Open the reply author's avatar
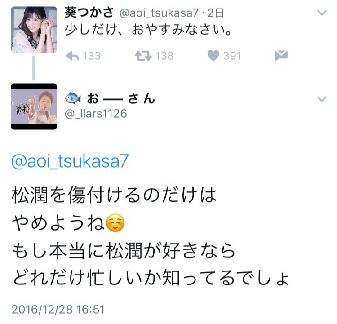This screenshot has width=337, height=324. (x=34, y=107)
